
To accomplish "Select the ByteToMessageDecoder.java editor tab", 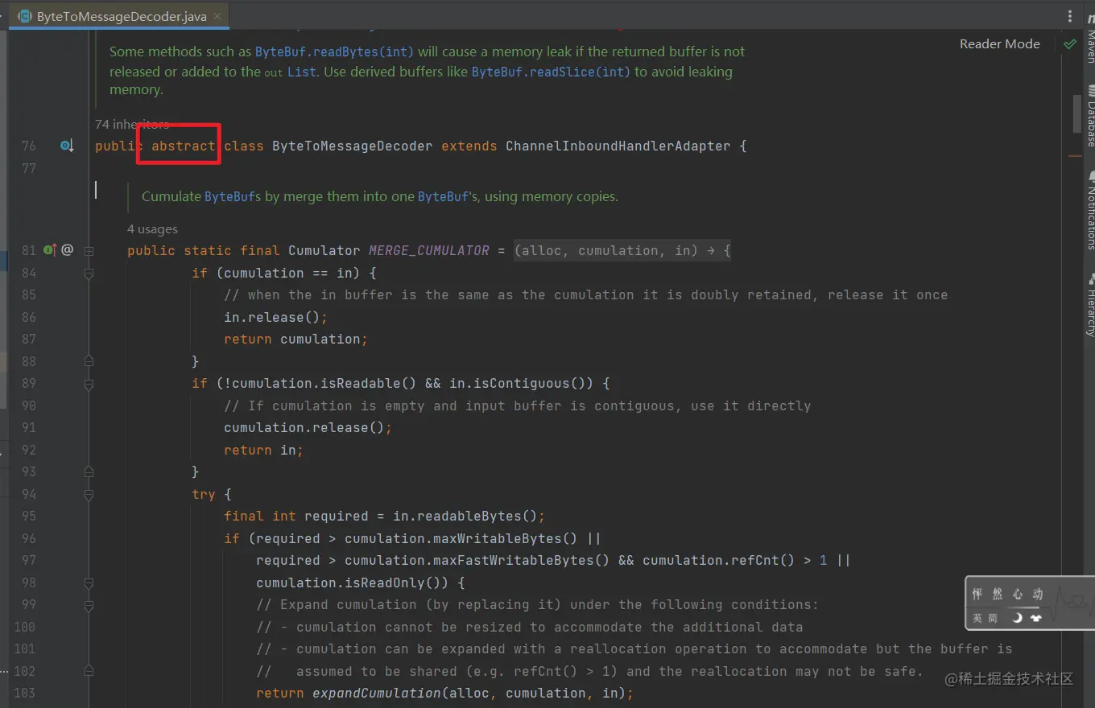I will click(121, 16).
